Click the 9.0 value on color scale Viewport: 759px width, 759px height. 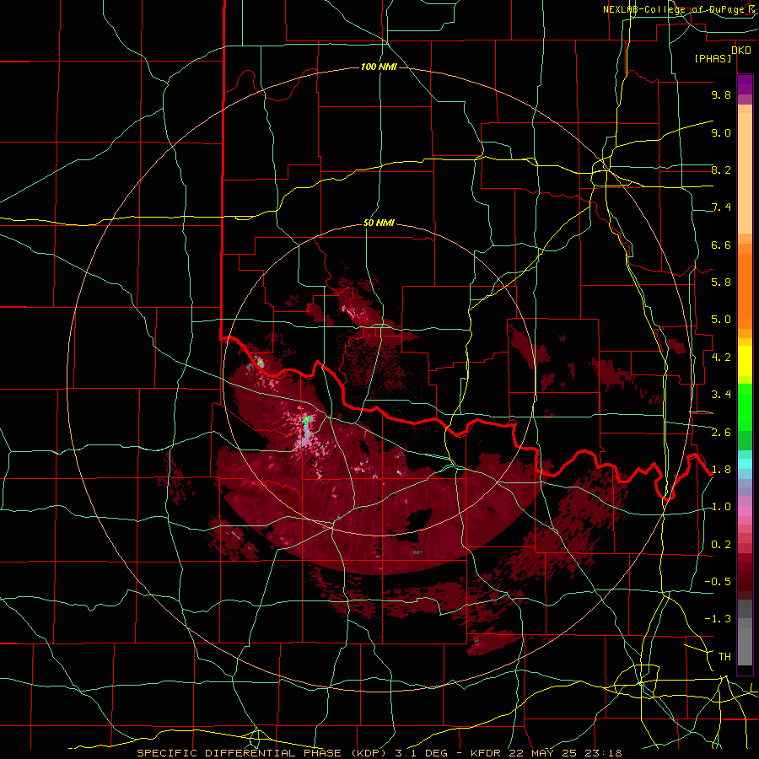coord(721,132)
